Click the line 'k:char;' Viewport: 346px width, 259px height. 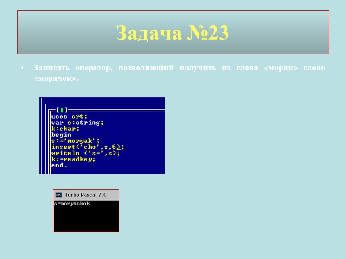coord(65,129)
